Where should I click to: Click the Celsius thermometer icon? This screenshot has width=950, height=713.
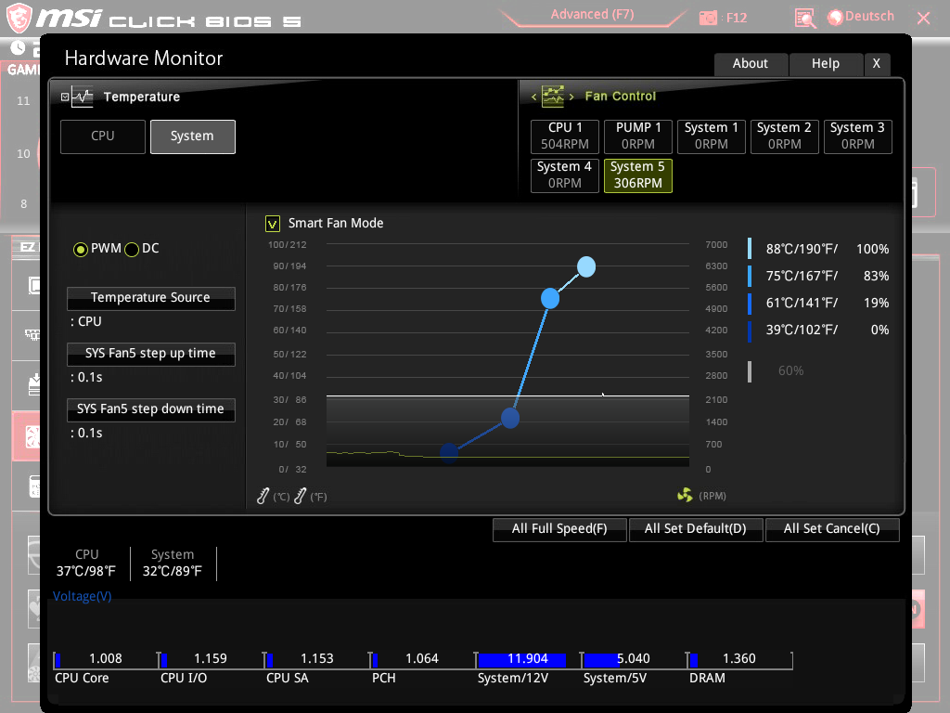pos(263,496)
